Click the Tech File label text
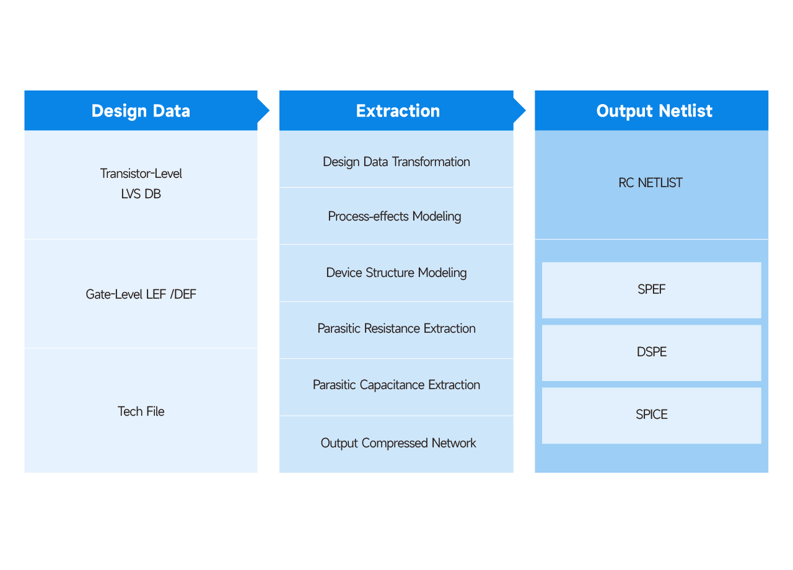The width and height of the screenshot is (793, 570). click(141, 411)
